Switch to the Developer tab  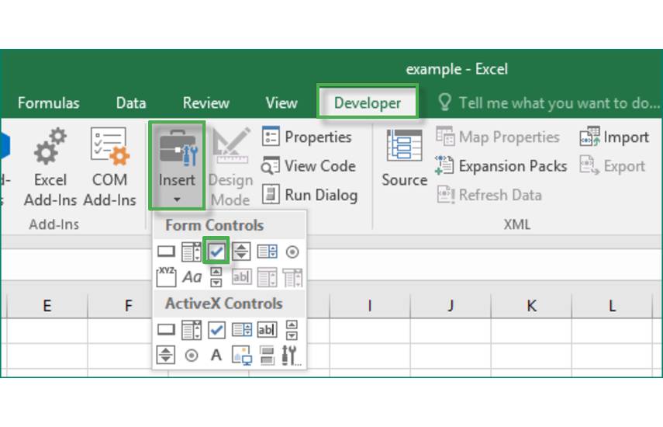point(368,102)
